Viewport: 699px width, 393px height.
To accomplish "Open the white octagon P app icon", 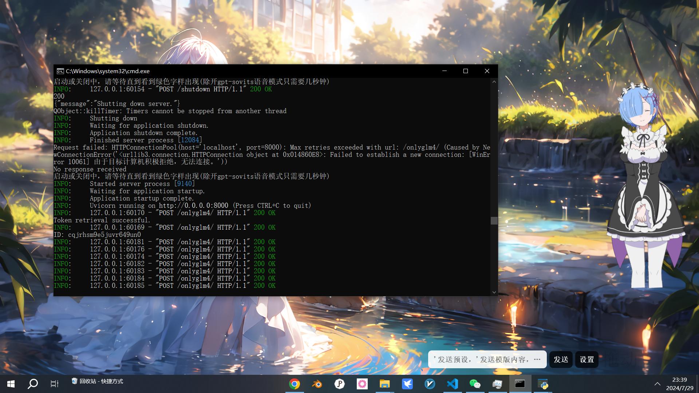I will pos(340,384).
